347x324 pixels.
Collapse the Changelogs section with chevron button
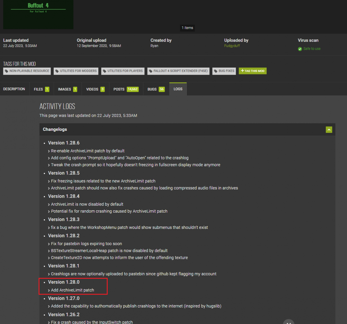click(x=329, y=130)
